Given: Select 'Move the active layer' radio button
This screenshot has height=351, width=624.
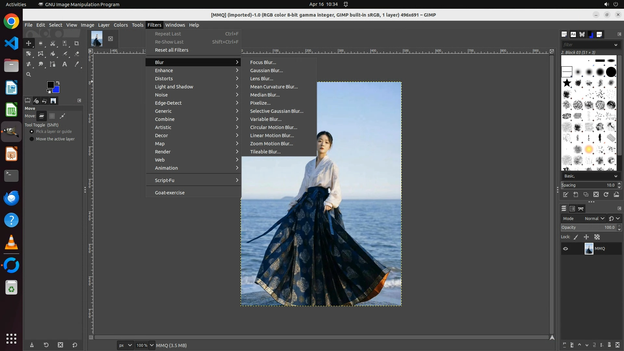Looking at the screenshot, I should click(x=32, y=139).
